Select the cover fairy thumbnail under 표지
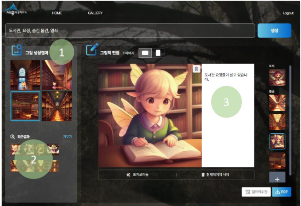 pyautogui.click(x=277, y=77)
